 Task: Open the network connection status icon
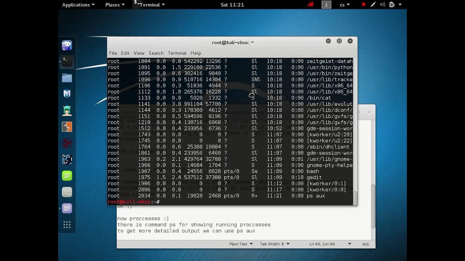[373, 5]
